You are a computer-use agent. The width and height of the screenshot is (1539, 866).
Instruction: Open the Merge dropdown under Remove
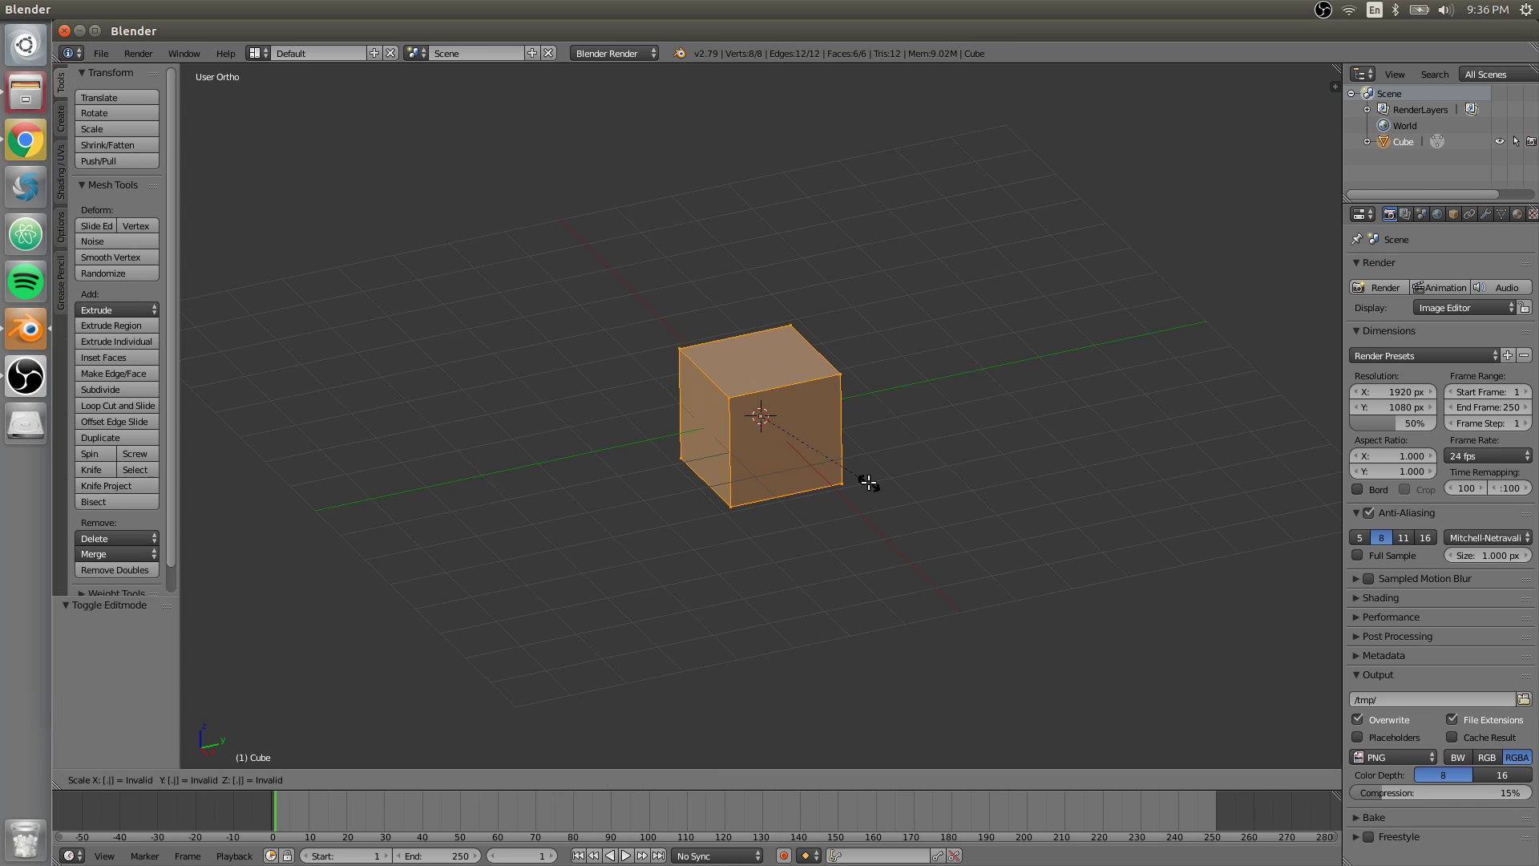[117, 554]
